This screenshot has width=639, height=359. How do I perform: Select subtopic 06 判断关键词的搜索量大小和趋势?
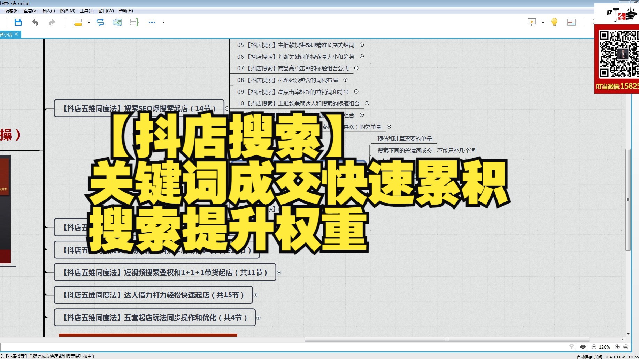(295, 57)
